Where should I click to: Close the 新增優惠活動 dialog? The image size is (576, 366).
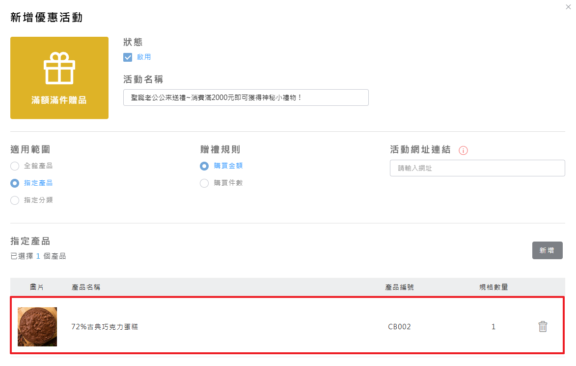(x=569, y=6)
